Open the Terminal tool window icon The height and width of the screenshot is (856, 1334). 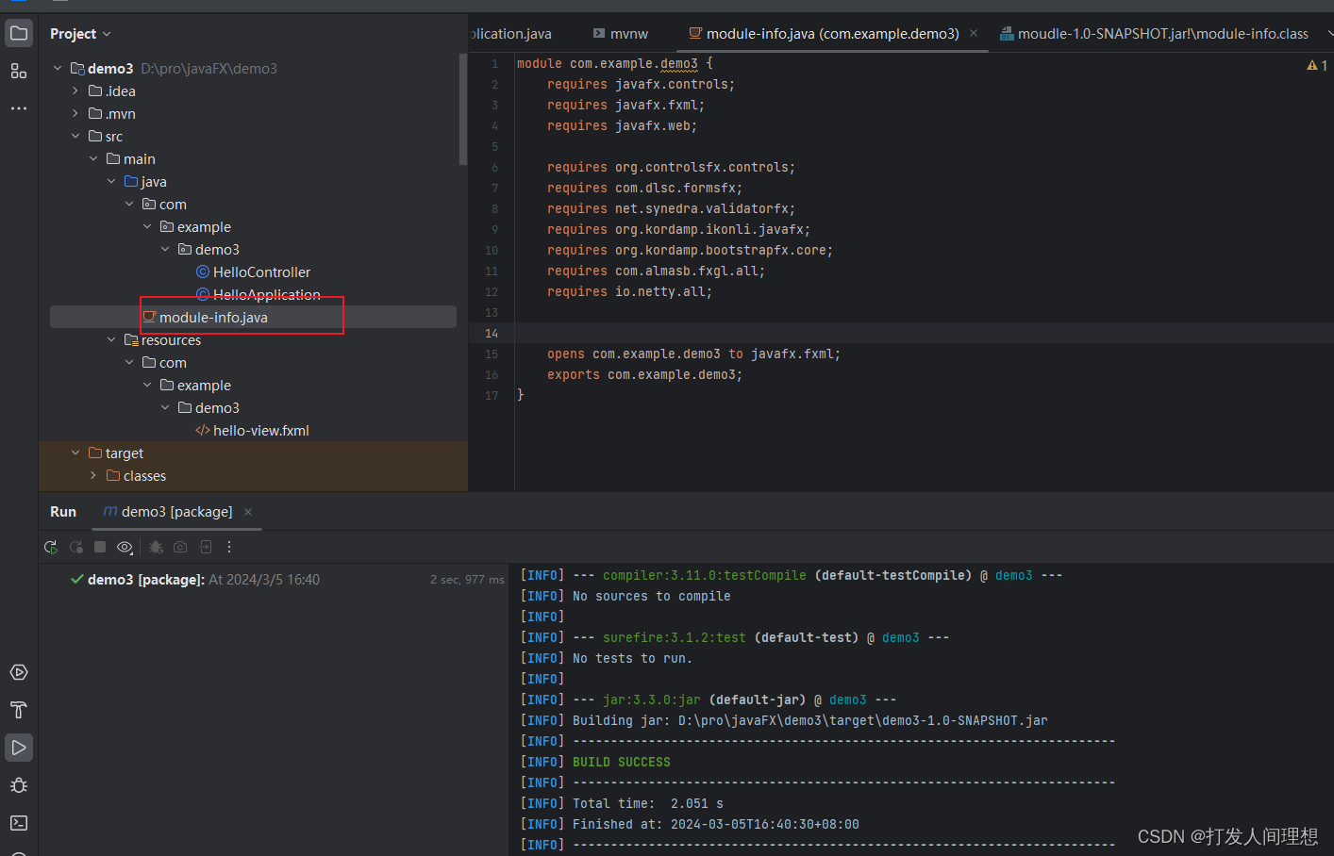click(19, 823)
